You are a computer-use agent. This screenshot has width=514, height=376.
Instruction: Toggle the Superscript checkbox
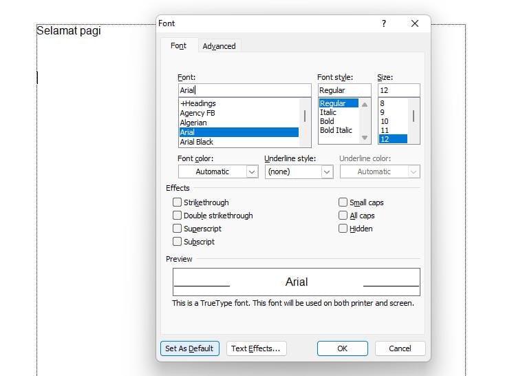[178, 229]
